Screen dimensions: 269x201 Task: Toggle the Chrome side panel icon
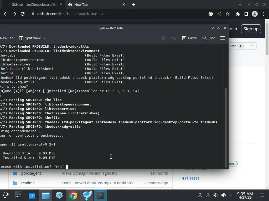[246, 14]
